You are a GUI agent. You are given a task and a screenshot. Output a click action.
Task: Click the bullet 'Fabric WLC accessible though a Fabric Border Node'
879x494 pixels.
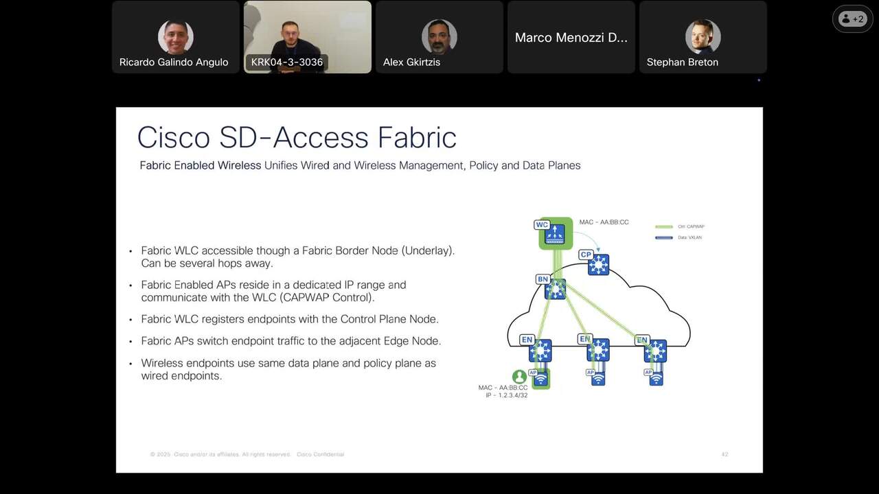point(298,257)
